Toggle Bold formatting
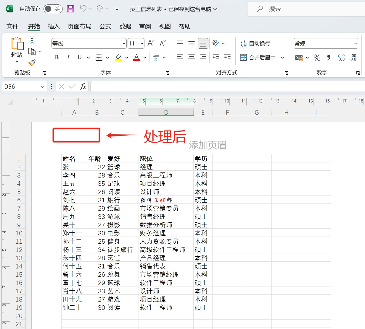Viewport: 365px width, 329px height. coord(57,57)
